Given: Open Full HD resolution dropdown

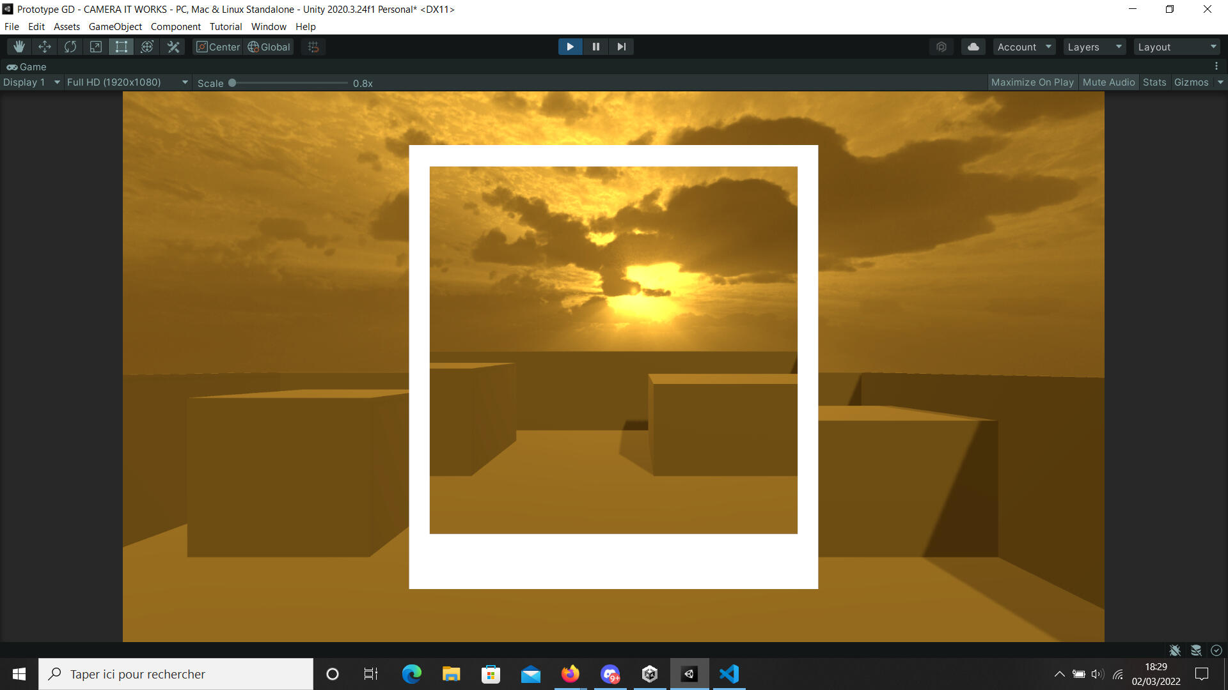Looking at the screenshot, I should tap(127, 82).
